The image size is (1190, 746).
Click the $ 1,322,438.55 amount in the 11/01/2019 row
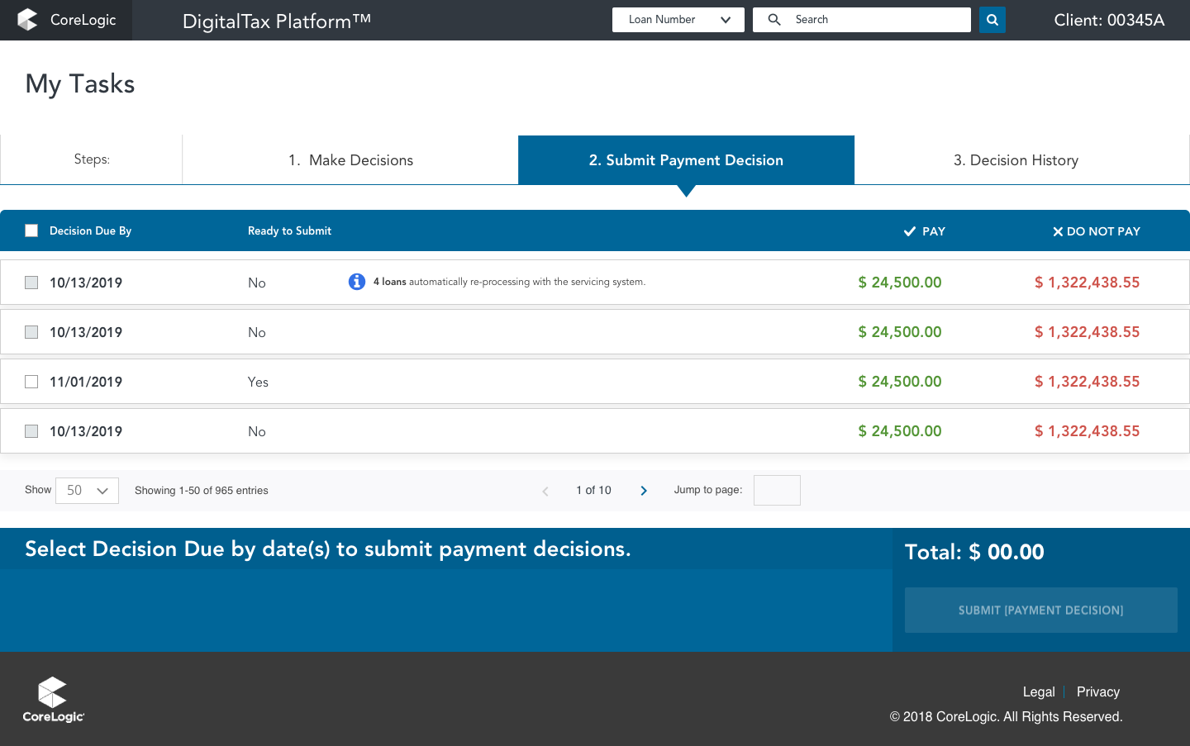pos(1088,382)
